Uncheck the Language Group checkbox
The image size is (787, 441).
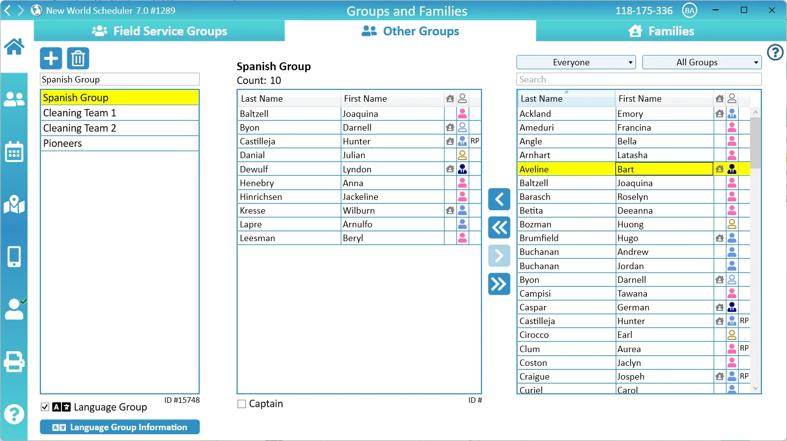point(45,407)
